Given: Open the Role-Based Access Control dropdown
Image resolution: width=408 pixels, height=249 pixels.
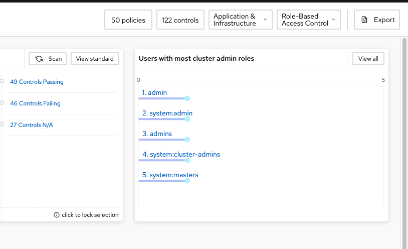Looking at the screenshot, I should [x=309, y=20].
